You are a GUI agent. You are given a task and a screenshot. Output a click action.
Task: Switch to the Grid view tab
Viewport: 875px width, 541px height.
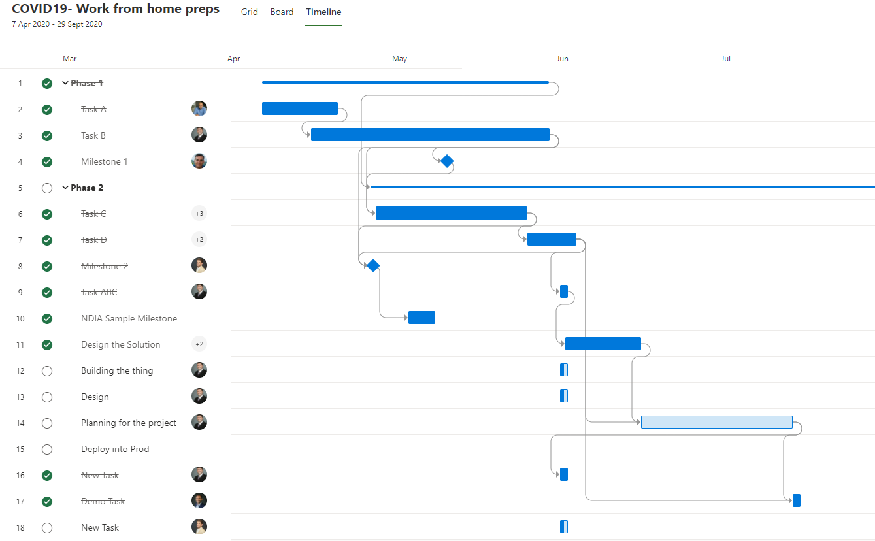(x=249, y=12)
